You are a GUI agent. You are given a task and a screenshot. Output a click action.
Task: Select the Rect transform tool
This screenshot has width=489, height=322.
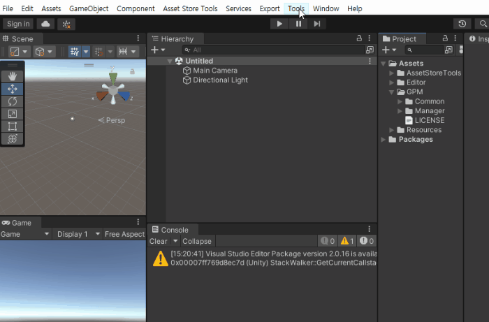[x=13, y=126]
